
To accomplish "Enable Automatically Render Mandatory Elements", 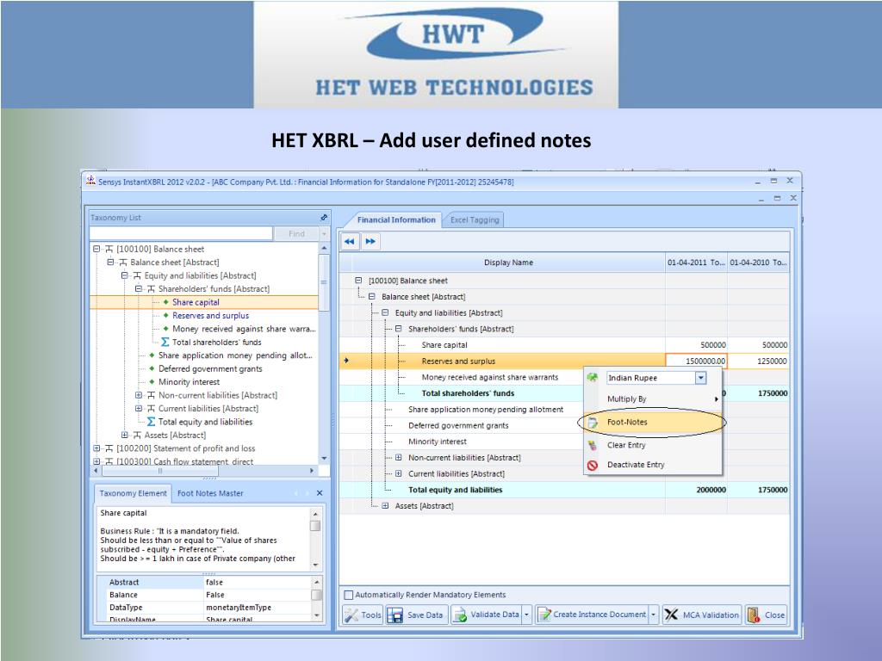I will [x=349, y=595].
